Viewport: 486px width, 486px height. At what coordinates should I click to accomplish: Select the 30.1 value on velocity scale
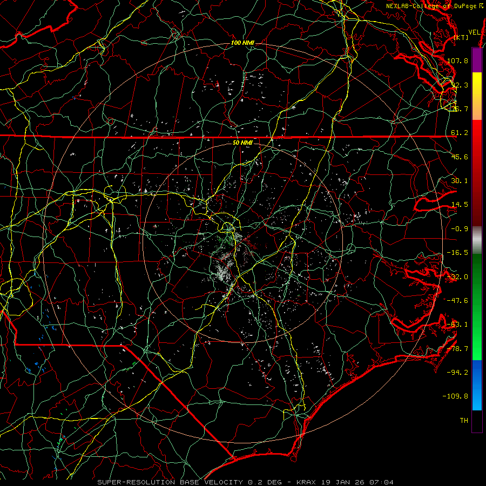click(x=460, y=181)
